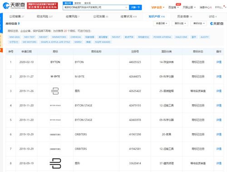Click the SHAPE A JOYFUL LIFE STYLE tag

pos(55,42)
